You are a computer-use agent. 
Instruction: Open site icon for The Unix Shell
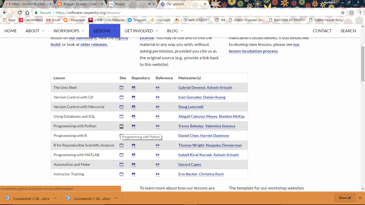click(x=121, y=88)
